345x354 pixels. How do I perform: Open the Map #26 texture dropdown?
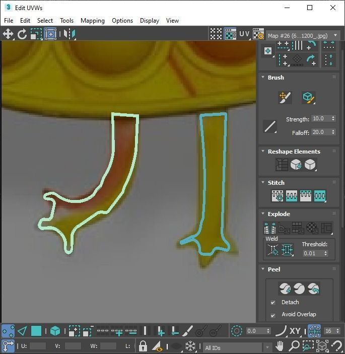[303, 35]
